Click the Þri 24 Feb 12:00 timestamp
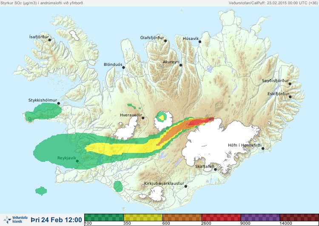This screenshot has height=226, width=319. pos(56,220)
